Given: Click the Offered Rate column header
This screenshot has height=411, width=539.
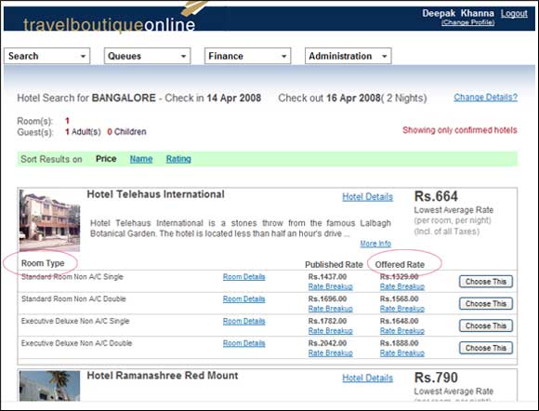Looking at the screenshot, I should tap(400, 265).
